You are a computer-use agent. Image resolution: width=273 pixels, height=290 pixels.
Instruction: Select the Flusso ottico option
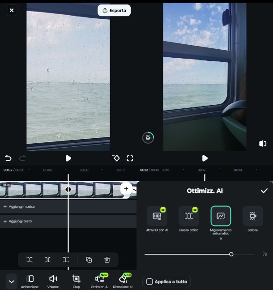click(x=189, y=219)
